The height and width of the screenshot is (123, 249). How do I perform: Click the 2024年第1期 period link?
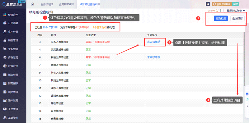pyautogui.click(x=50, y=27)
